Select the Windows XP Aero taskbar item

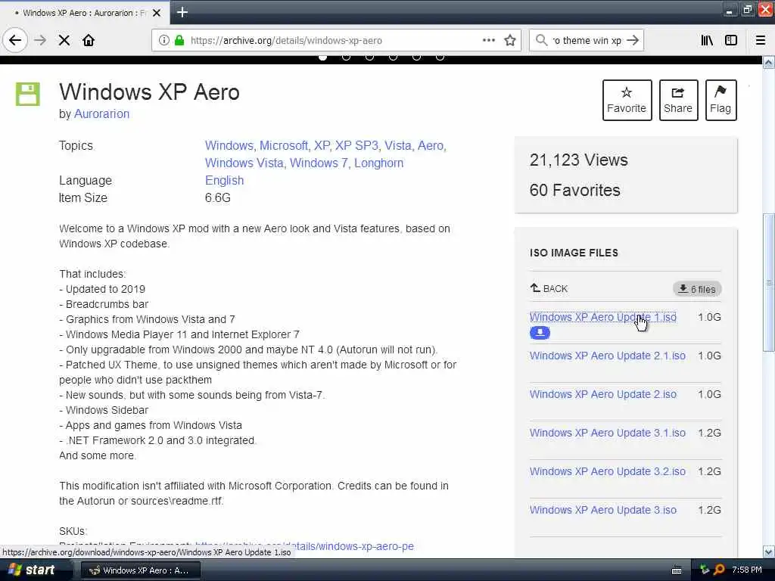tap(140, 570)
